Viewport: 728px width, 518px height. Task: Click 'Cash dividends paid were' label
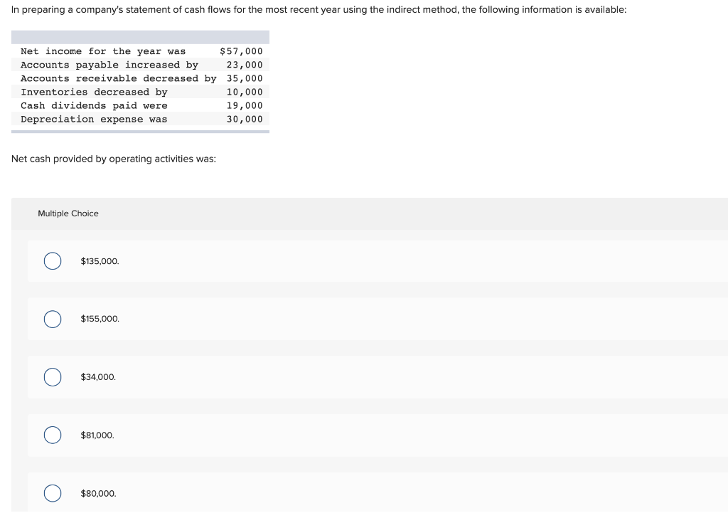pyautogui.click(x=95, y=106)
